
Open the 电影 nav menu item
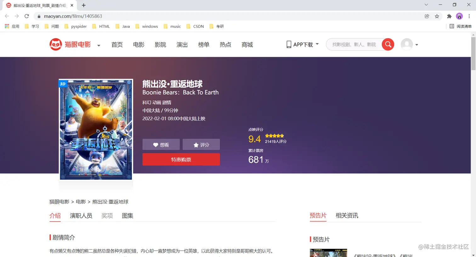tap(139, 45)
